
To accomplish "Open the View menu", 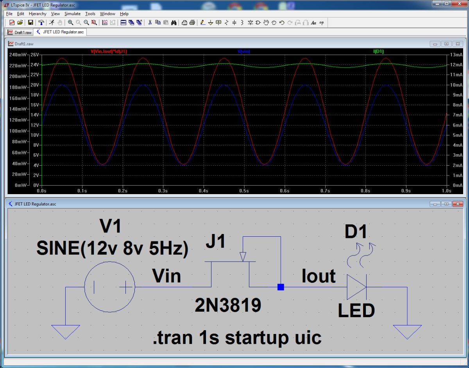I will 55,14.
